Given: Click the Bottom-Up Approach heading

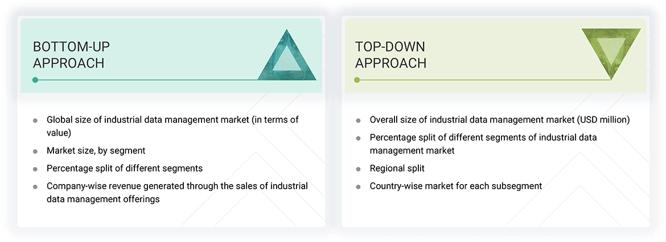Looking at the screenshot, I should point(69,55).
